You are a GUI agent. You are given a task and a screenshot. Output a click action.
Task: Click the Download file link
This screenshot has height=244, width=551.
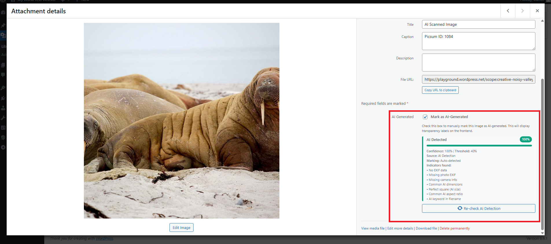426,228
